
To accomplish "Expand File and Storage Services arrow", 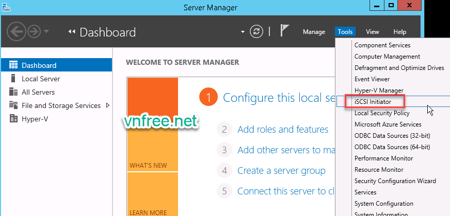I will [x=108, y=105].
